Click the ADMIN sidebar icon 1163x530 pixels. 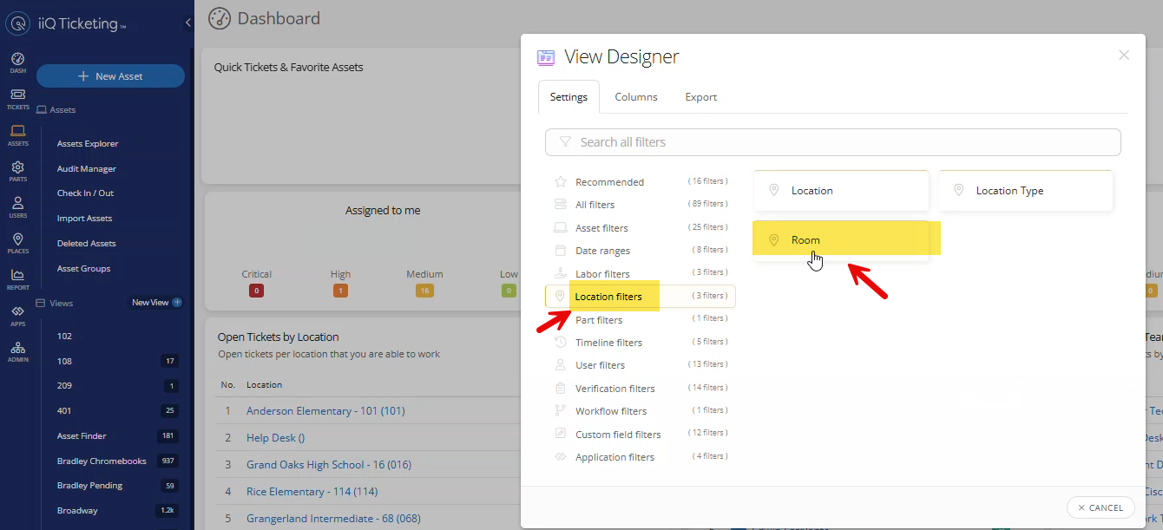pyautogui.click(x=17, y=350)
